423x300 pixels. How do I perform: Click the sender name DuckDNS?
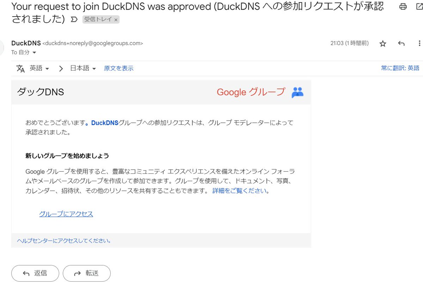(x=26, y=43)
